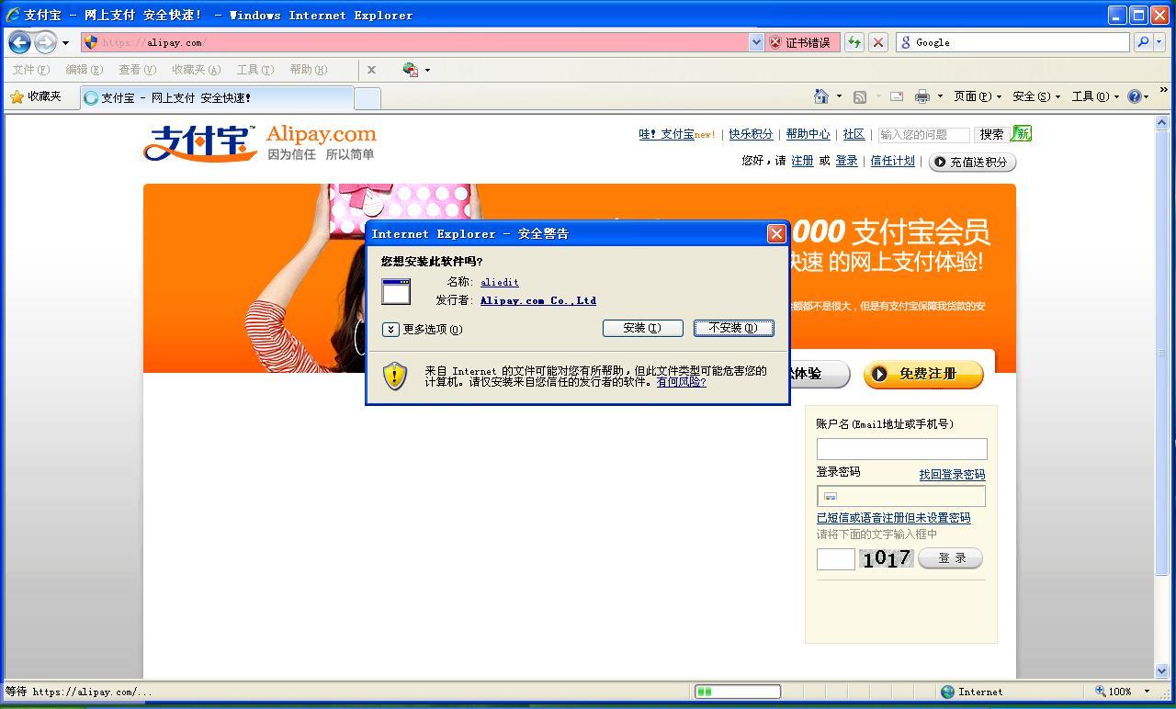
Task: Open the recent pages dropdown arrow
Action: [x=65, y=43]
